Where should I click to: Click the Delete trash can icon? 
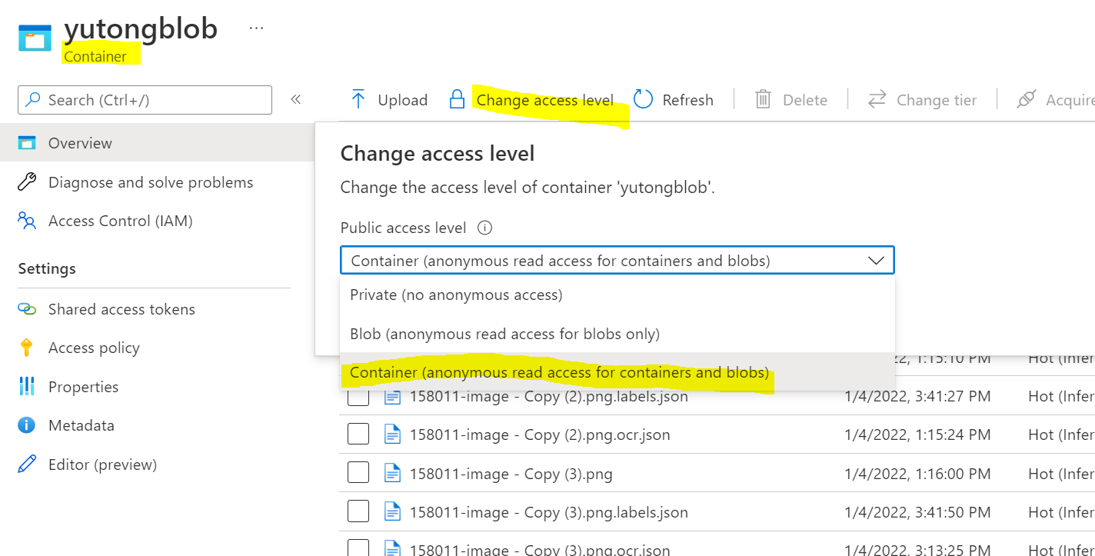tap(763, 99)
